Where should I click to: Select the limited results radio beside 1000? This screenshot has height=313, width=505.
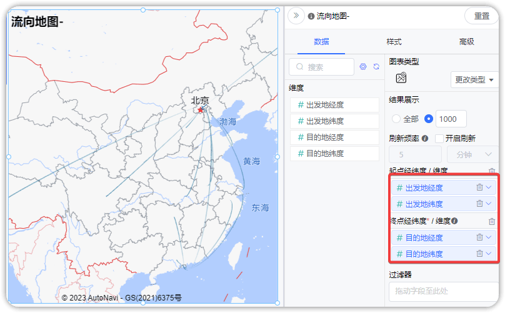pyautogui.click(x=429, y=119)
